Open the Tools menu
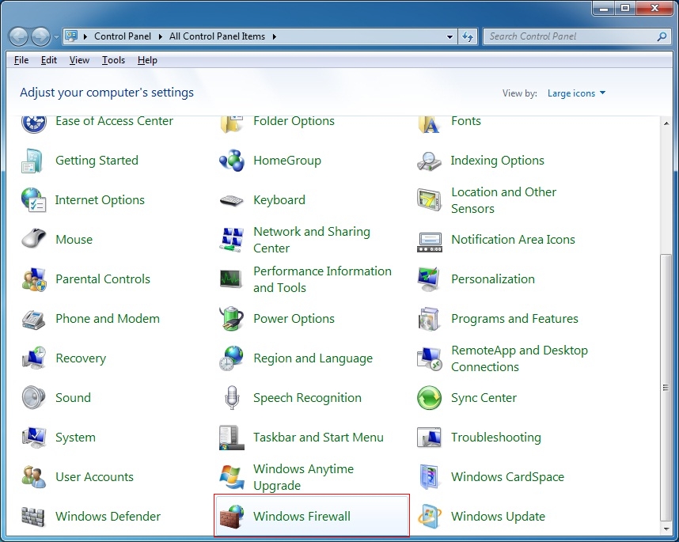 click(x=113, y=60)
